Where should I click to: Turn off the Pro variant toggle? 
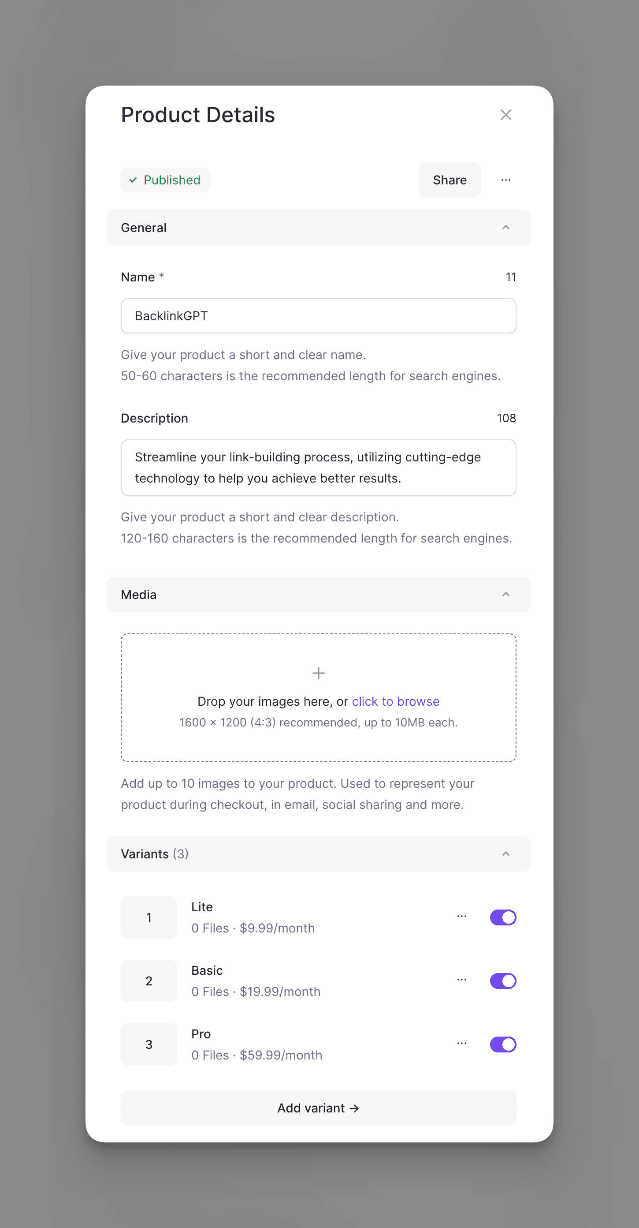[503, 1044]
